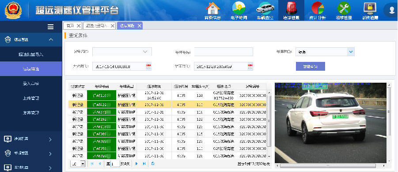Click the police badge logo

coord(13,11)
